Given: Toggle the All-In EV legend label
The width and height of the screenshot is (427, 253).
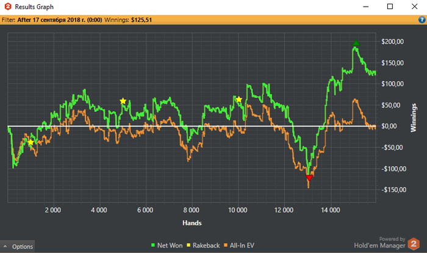Looking at the screenshot, I should 242,246.
